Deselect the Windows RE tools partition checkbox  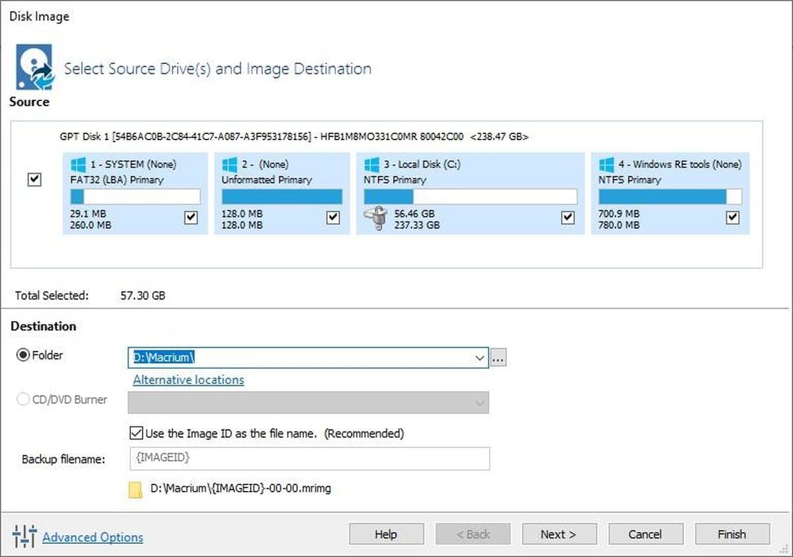pos(732,217)
